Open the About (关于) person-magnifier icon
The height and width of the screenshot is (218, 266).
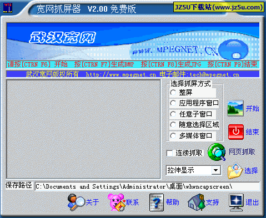[x=76, y=202]
